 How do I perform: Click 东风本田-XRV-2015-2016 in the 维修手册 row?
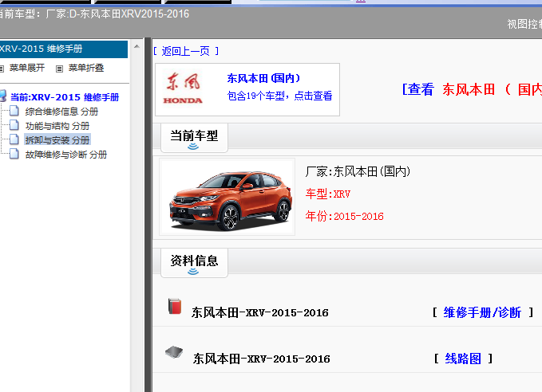260,312
